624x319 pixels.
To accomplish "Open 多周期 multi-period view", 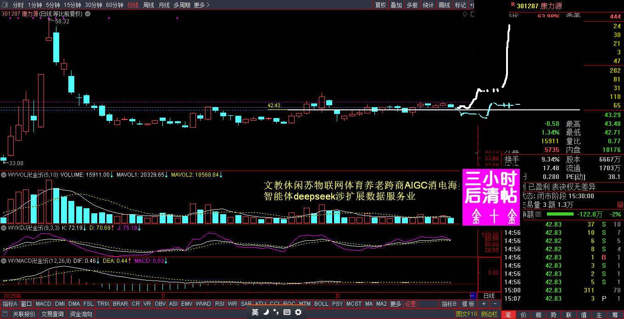I will 182,5.
